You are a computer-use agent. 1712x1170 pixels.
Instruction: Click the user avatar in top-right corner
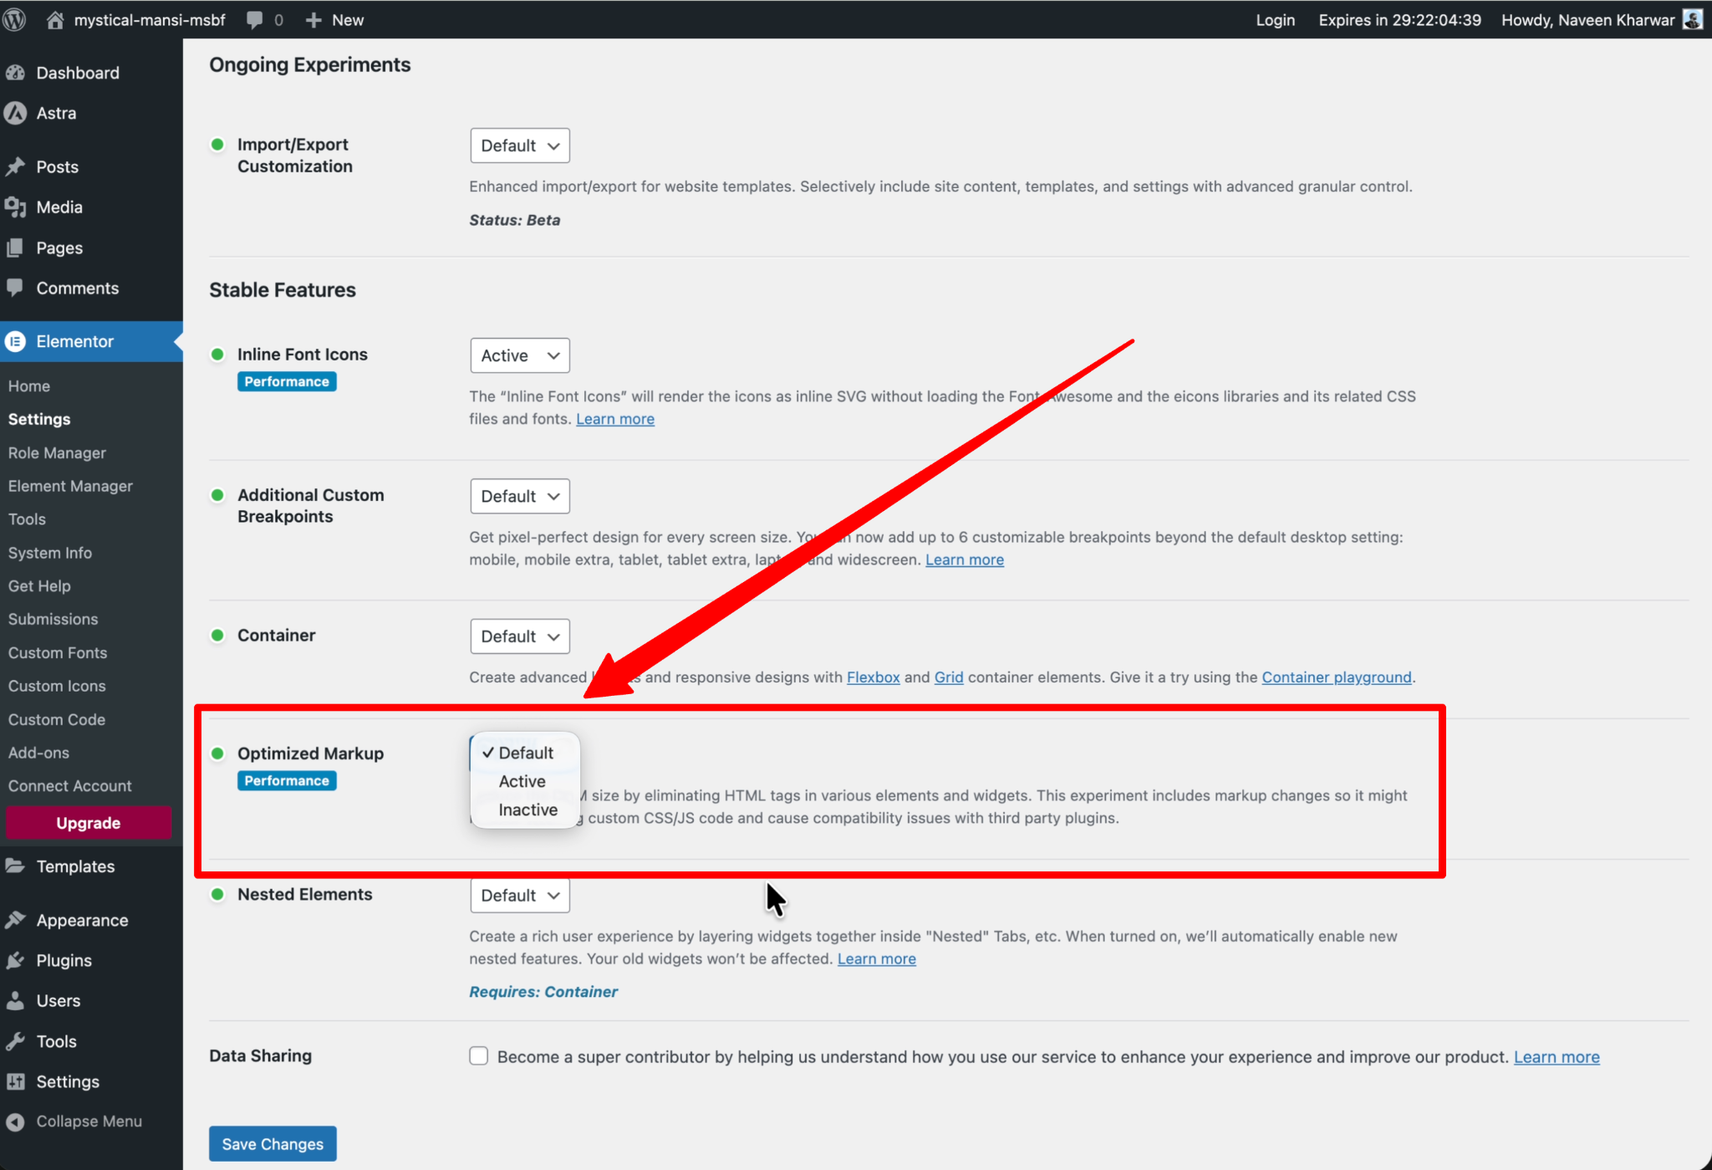coord(1692,19)
